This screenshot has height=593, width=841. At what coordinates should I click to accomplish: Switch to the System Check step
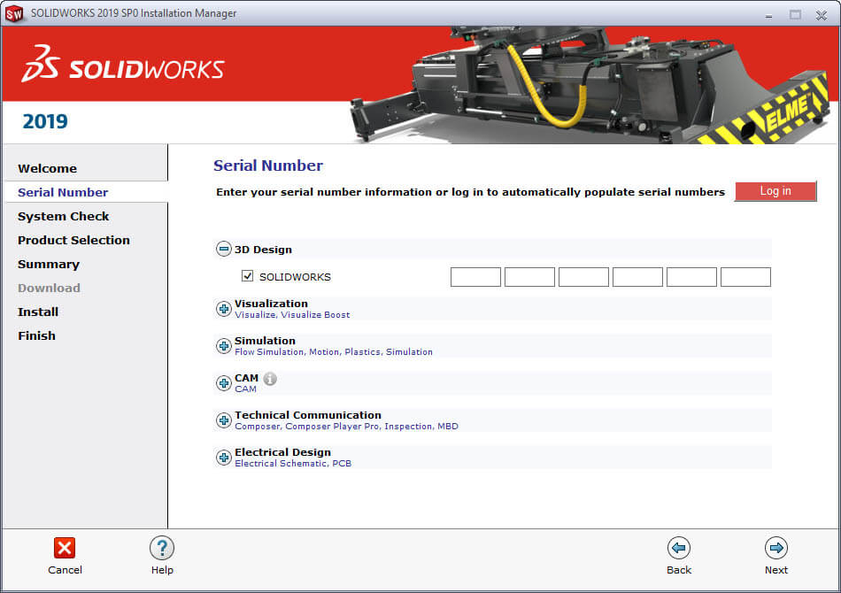(x=63, y=216)
